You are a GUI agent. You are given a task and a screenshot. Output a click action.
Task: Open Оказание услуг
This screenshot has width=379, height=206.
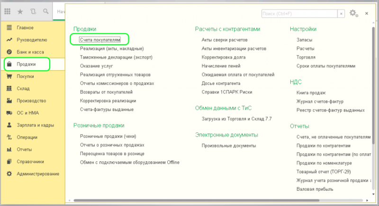[97, 66]
